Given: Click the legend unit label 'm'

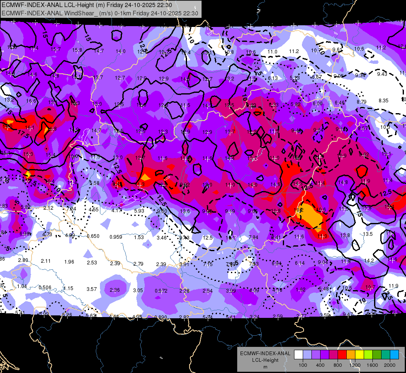Looking at the screenshot, I should click(265, 367).
